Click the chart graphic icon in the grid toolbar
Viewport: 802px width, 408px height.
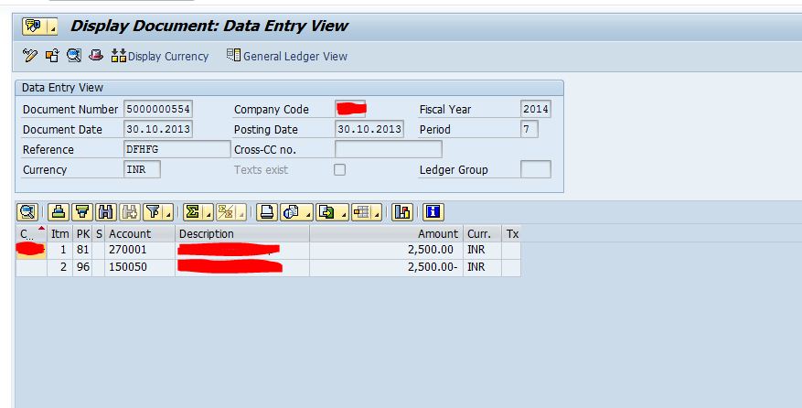pyautogui.click(x=402, y=212)
